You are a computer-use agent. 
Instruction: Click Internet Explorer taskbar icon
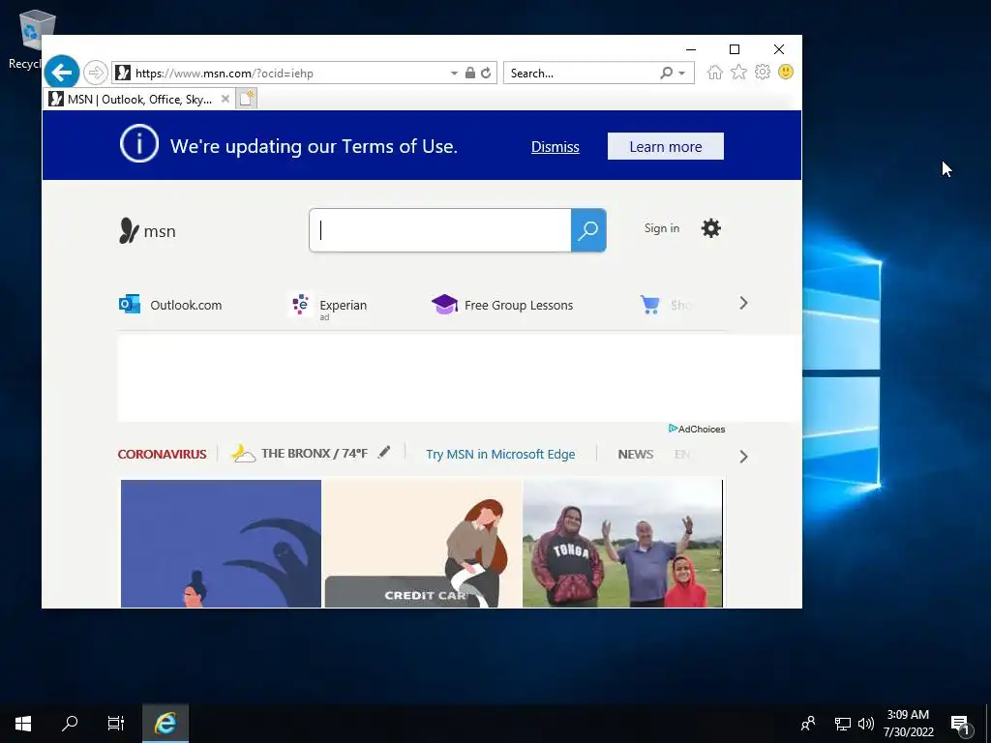click(x=165, y=723)
